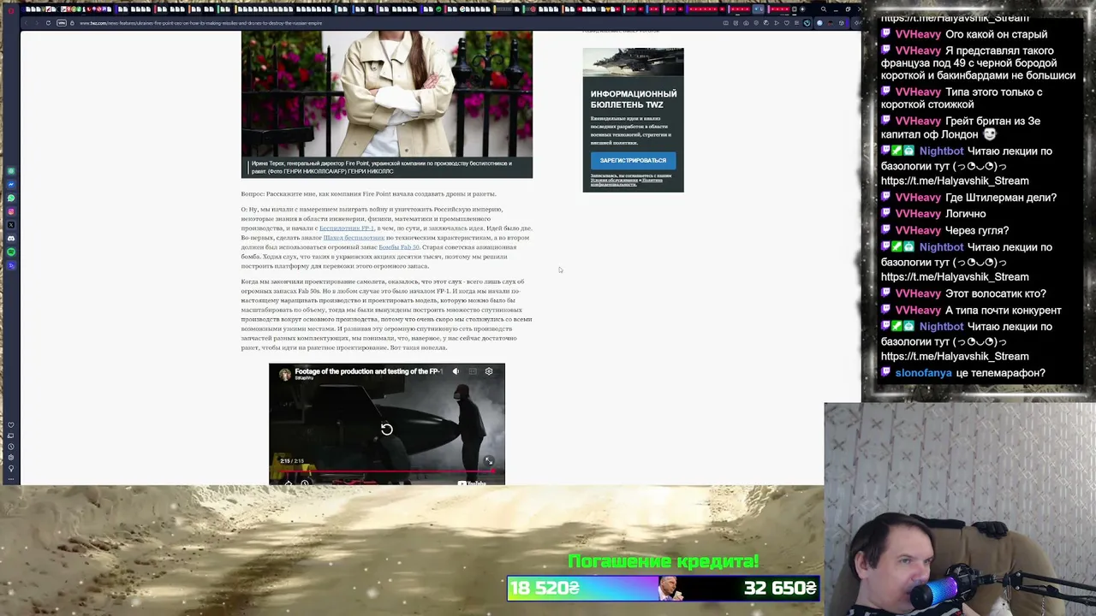Open the three-dots sidebar setup menu

click(x=11, y=478)
